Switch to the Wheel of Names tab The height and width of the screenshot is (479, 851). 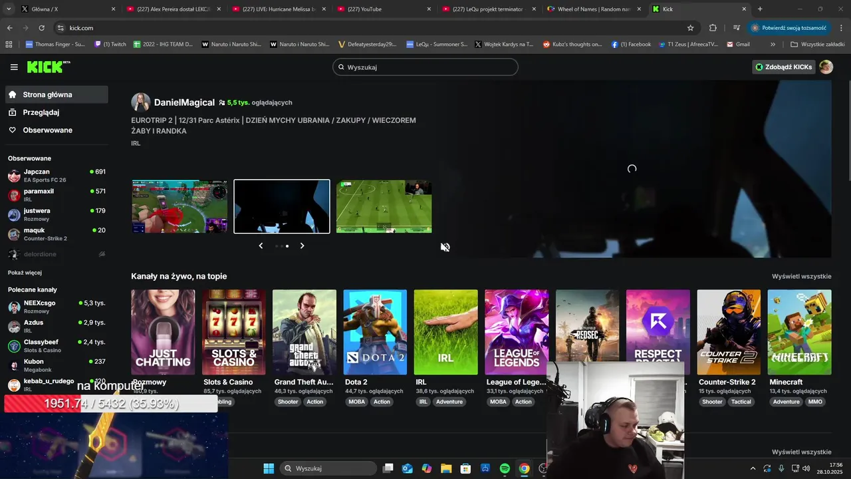point(594,9)
